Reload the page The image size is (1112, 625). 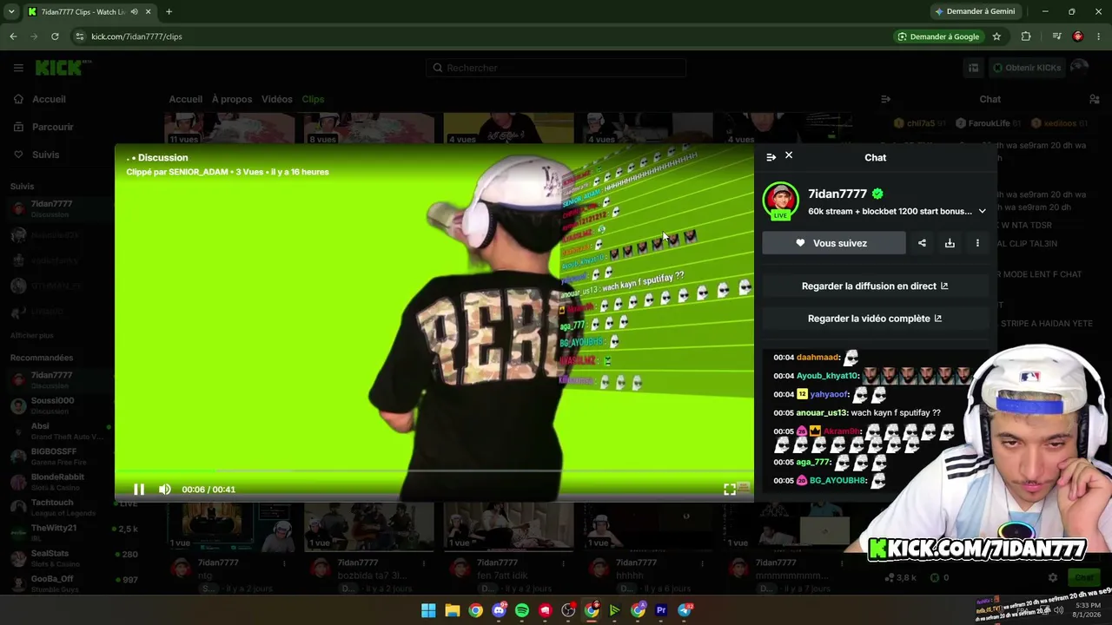point(55,36)
